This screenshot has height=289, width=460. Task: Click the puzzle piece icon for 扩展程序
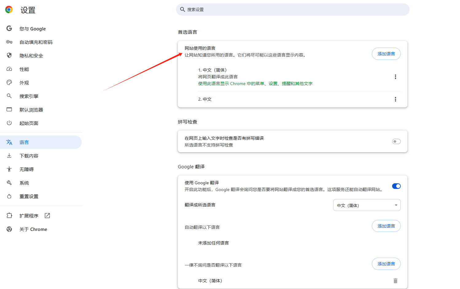[x=9, y=216]
